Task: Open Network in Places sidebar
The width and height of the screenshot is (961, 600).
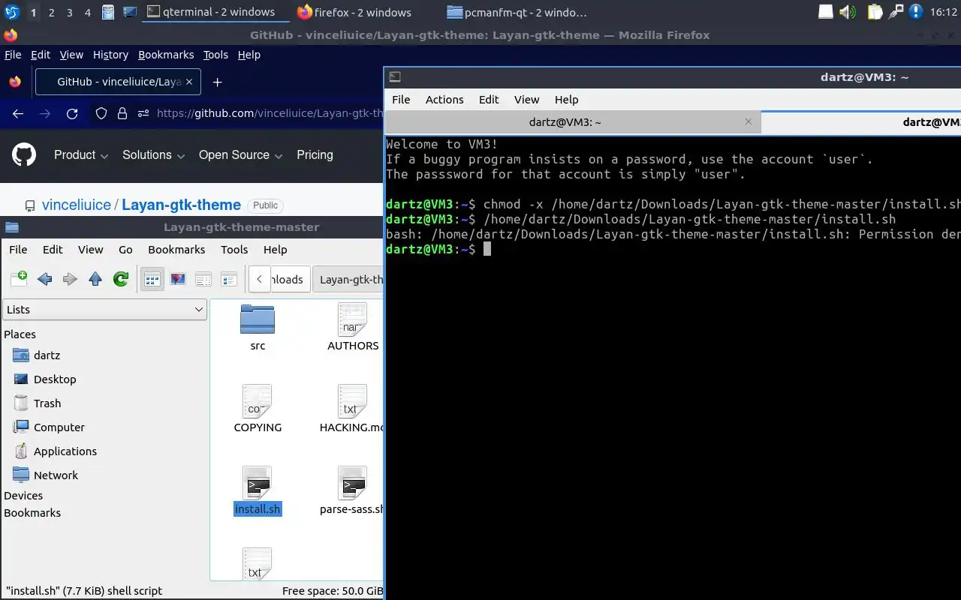Action: pos(56,475)
